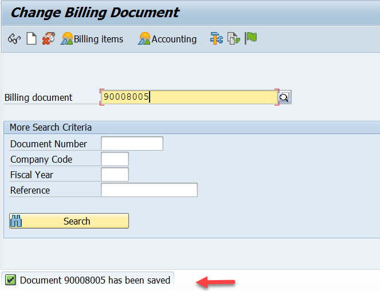Click the Reference input field
Screen dimensions: 380x291
(x=149, y=190)
